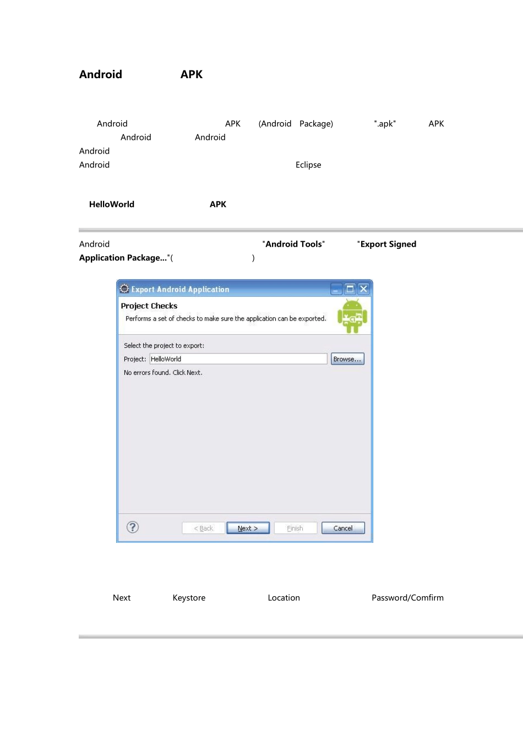This screenshot has width=523, height=740.
Task: Click the '".apk"' text in first paragraph
Action: point(385,124)
